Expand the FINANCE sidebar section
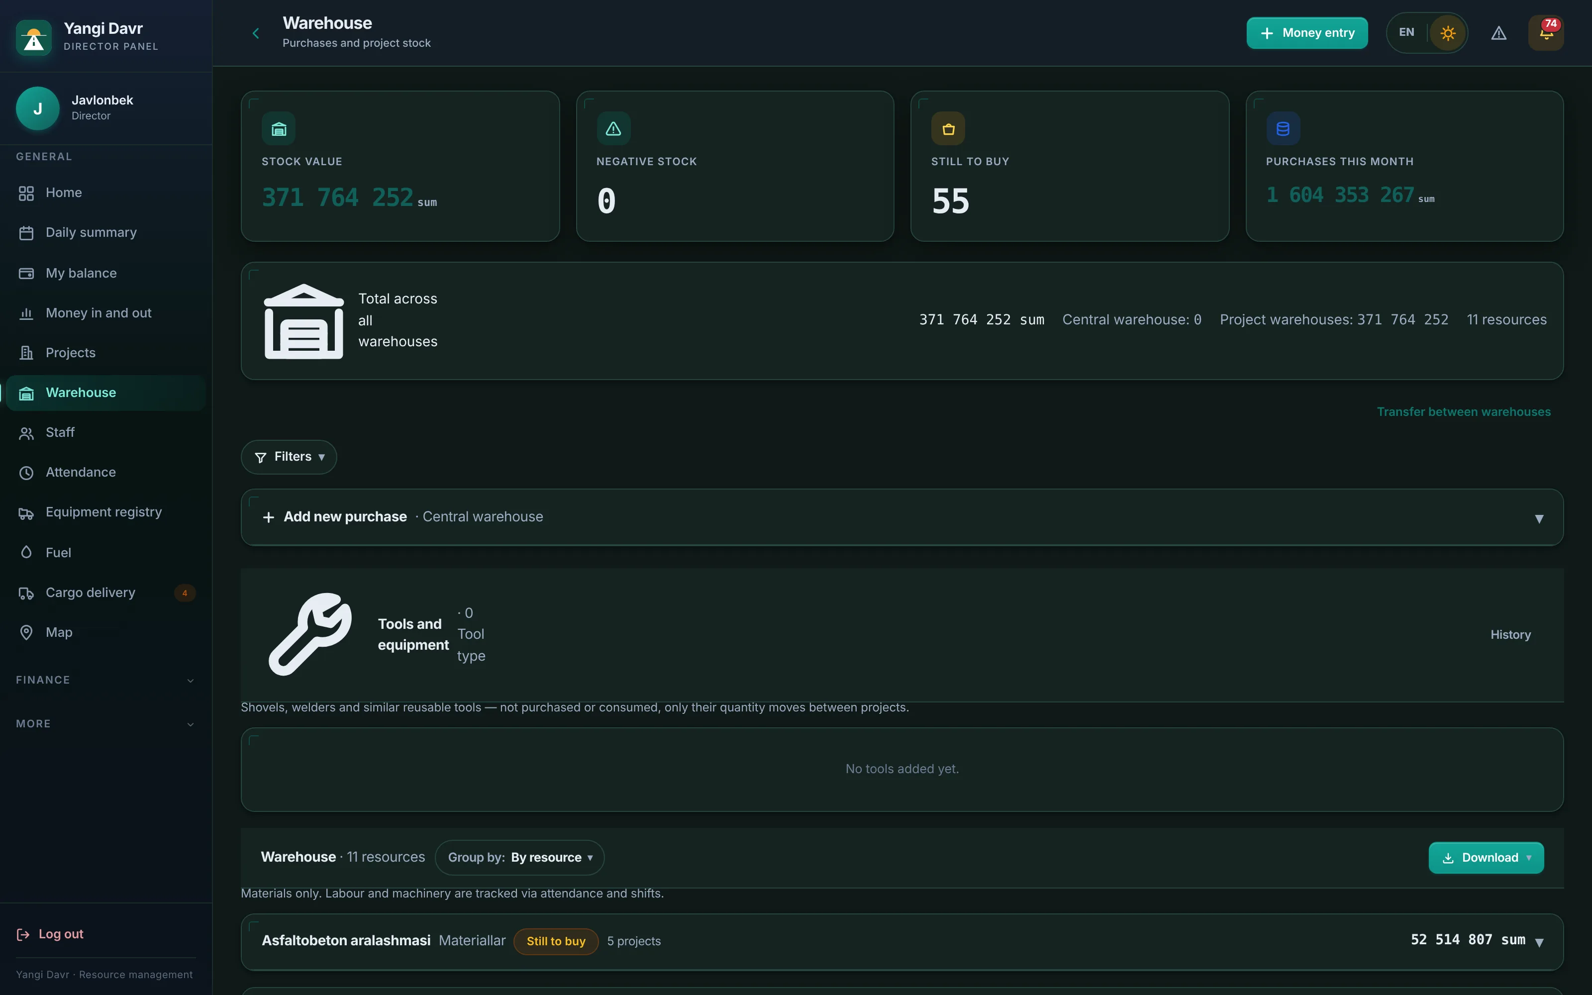This screenshot has width=1592, height=995. click(x=106, y=680)
